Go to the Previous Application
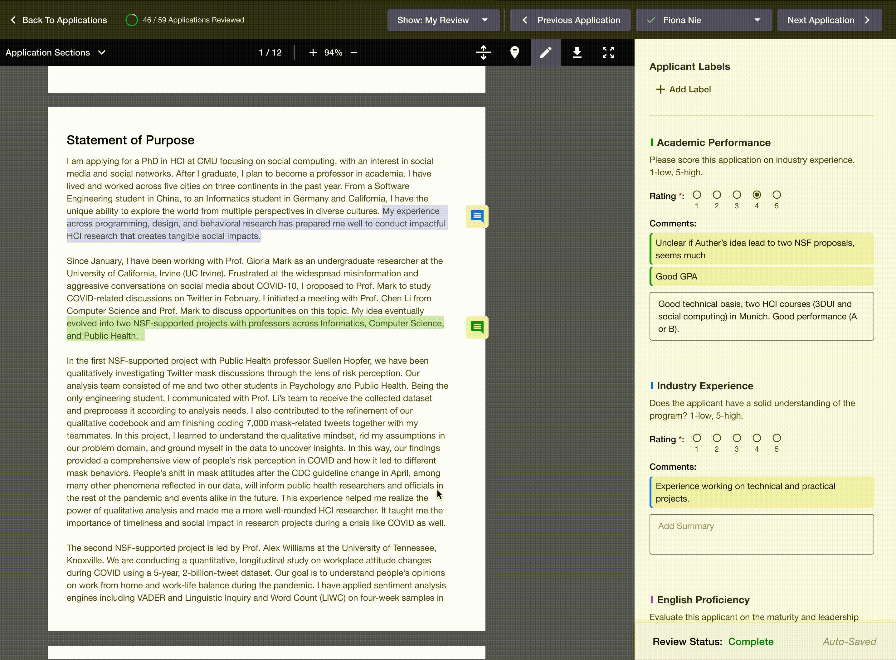896x660 pixels. 570,20
